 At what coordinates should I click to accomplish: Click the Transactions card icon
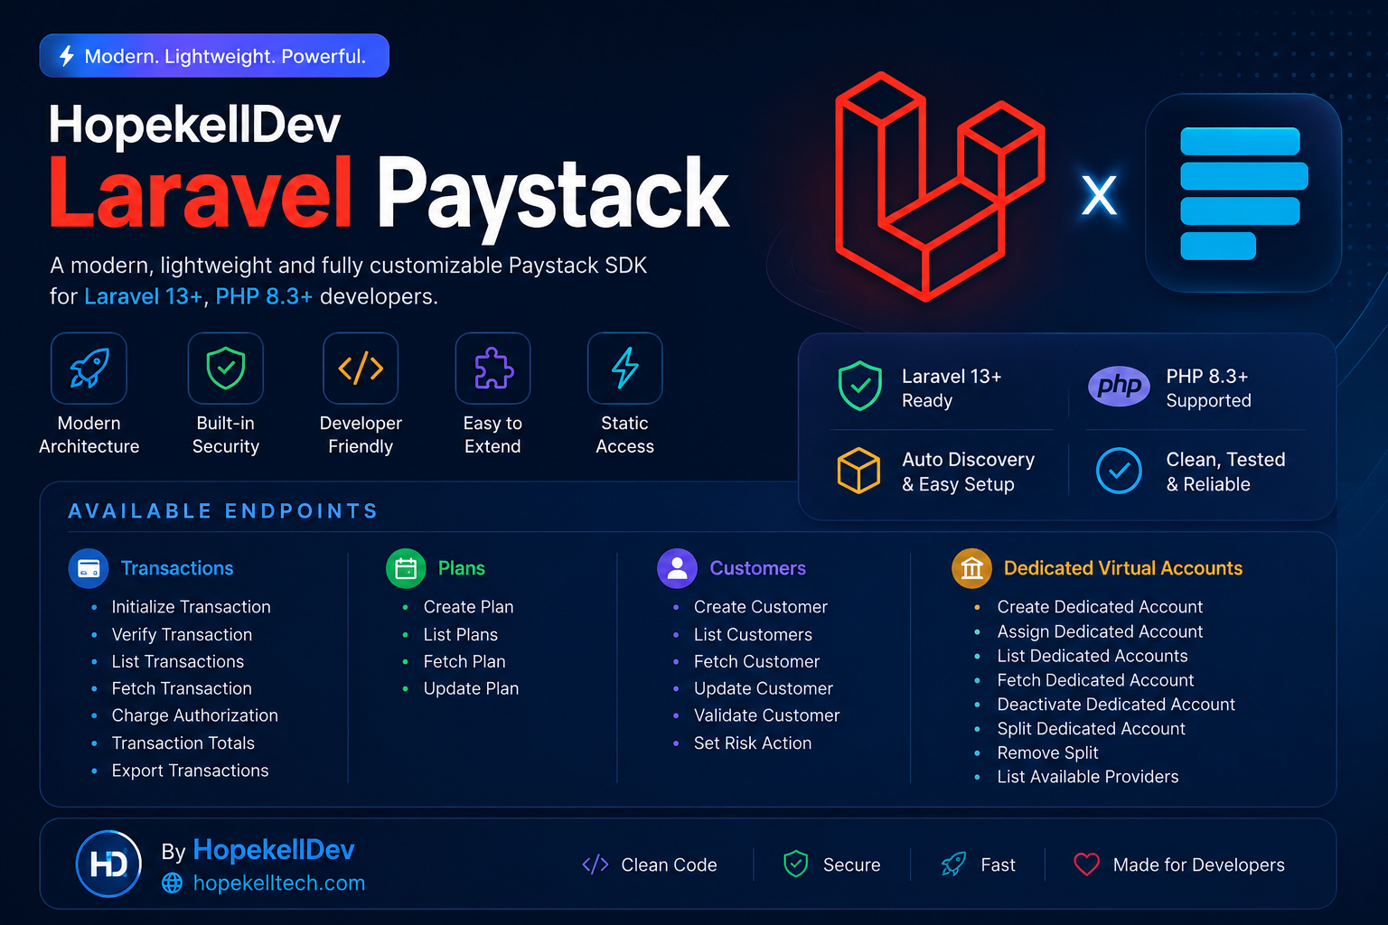coord(89,568)
